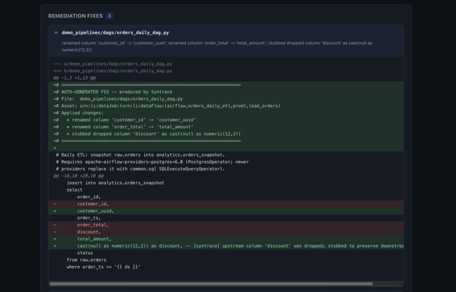
Task: Click the 'insert into analytics.orders_snapshot' line
Action: [115, 183]
